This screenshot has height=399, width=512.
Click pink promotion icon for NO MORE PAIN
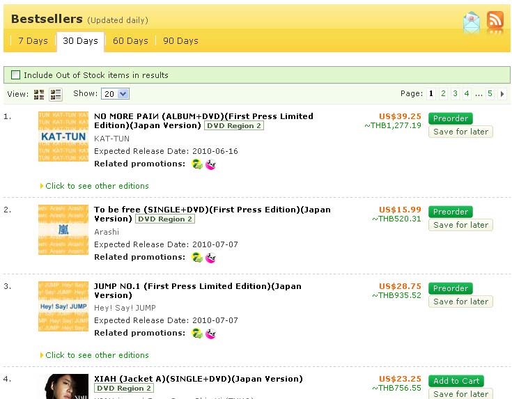[x=210, y=164]
